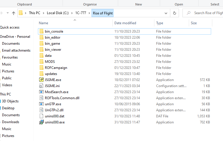Sort files by the Date modified column

(125, 23)
